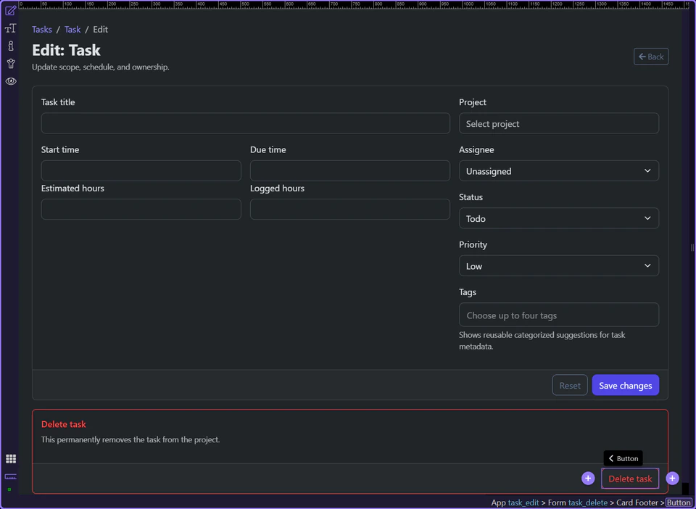This screenshot has height=509, width=696.
Task: Select task_edit in the status bar breadcrumb
Action: [x=524, y=502]
